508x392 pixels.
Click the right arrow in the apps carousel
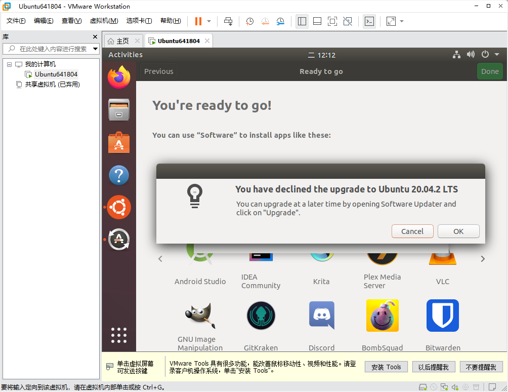pyautogui.click(x=482, y=258)
